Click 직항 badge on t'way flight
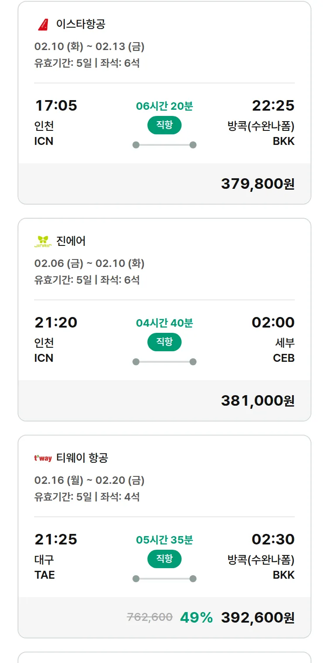This screenshot has height=663, width=329. coord(164,559)
